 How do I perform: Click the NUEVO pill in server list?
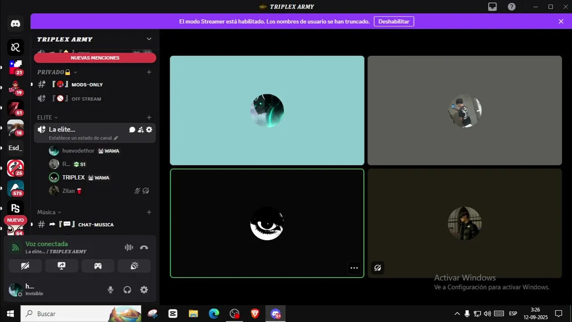click(15, 220)
